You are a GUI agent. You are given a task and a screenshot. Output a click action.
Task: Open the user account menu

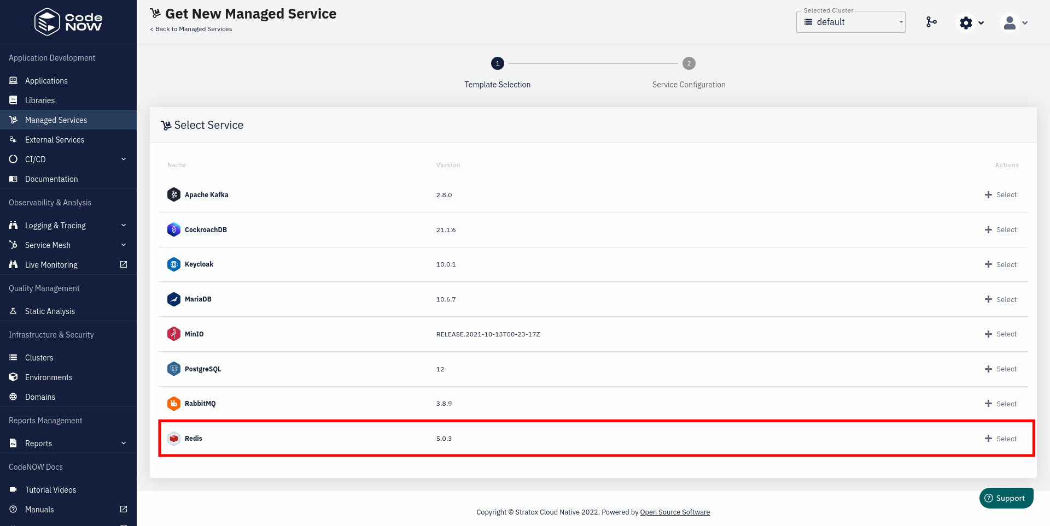tap(1015, 22)
